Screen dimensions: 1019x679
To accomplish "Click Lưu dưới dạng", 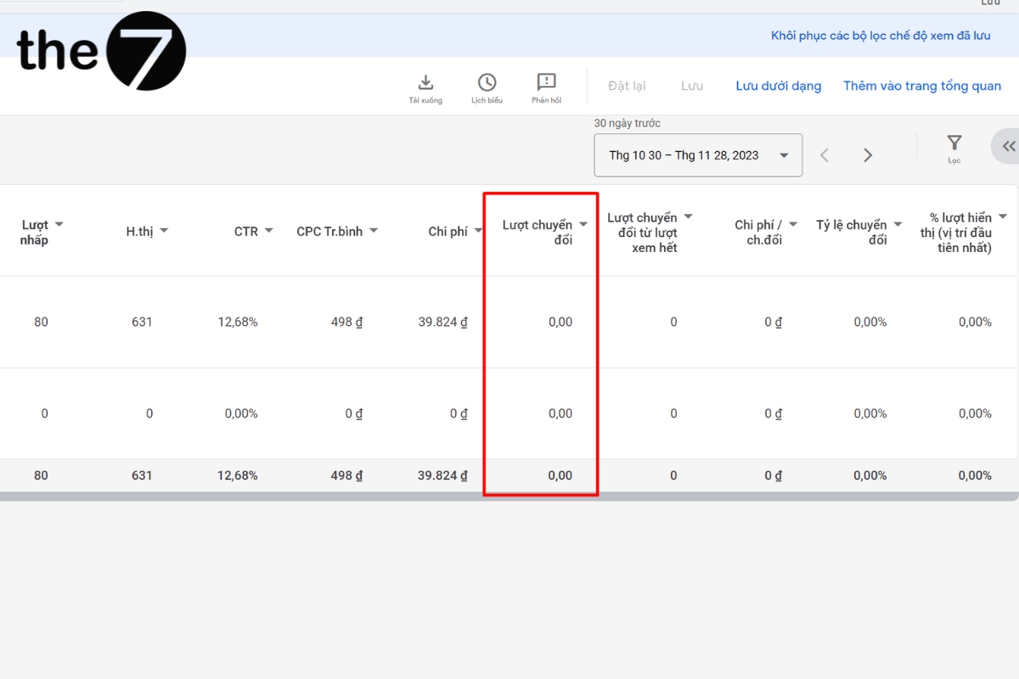I will (x=779, y=86).
